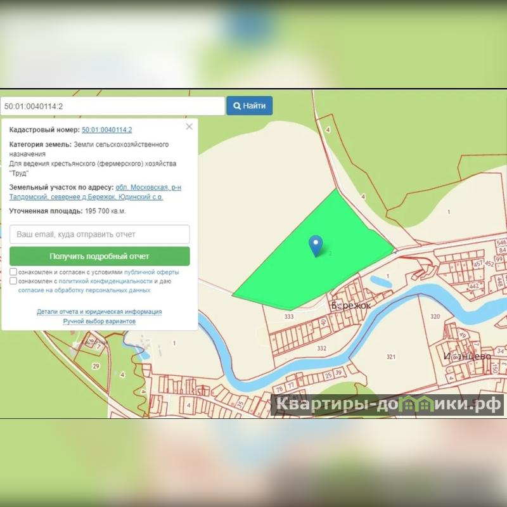Viewport: 507px width, 507px height.
Task: Click parcel 333 on the map
Action: pos(289,316)
